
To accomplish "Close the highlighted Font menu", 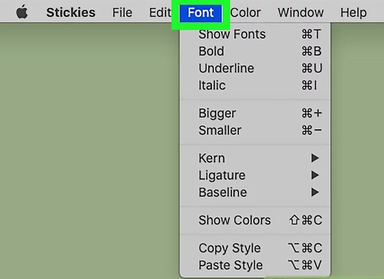I will pos(201,12).
